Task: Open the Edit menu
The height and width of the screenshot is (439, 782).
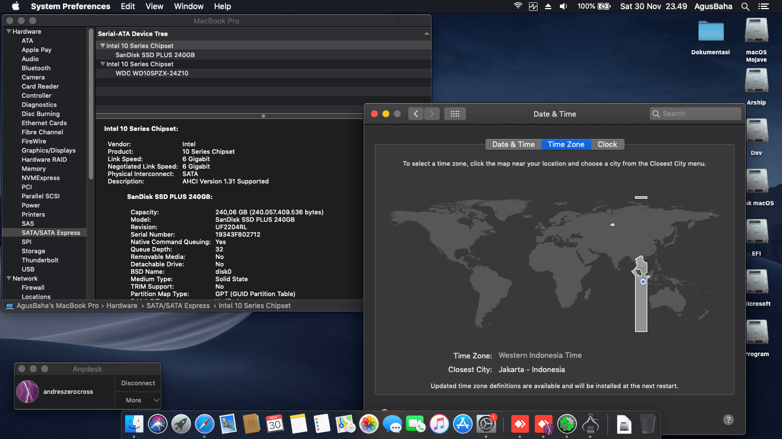Action: (x=128, y=6)
